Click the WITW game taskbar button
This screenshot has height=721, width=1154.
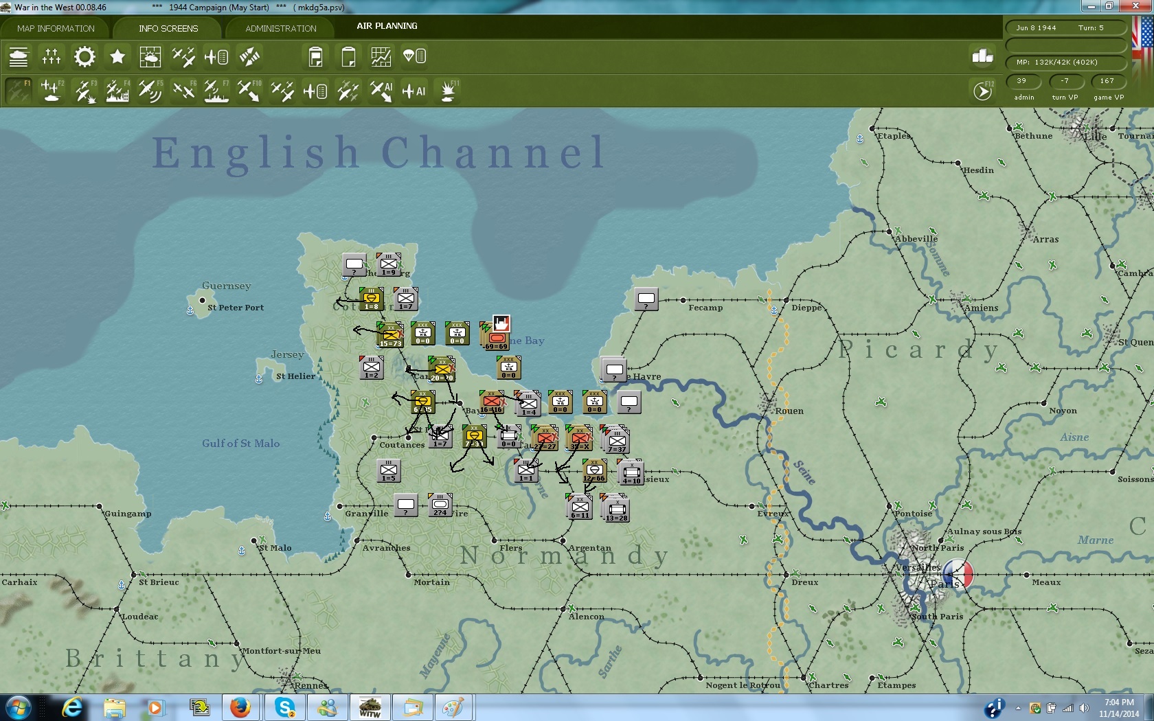[370, 707]
